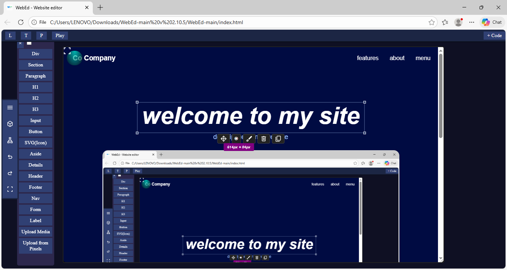Image resolution: width=507 pixels, height=270 pixels.
Task: Open the features navigation link
Action: pos(367,58)
